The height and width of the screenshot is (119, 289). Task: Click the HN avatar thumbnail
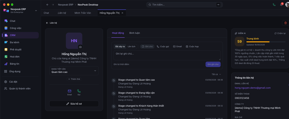click(x=74, y=41)
